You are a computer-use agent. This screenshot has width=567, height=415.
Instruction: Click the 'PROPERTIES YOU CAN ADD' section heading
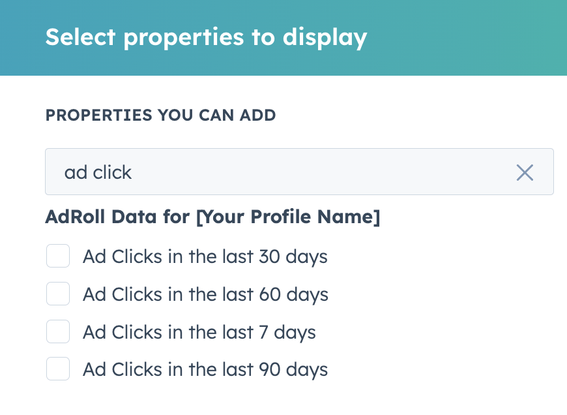click(160, 115)
